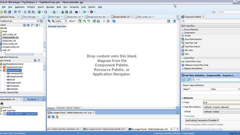
Task: Click the Make/Build project icon in toolbar
Action: pos(63,12)
